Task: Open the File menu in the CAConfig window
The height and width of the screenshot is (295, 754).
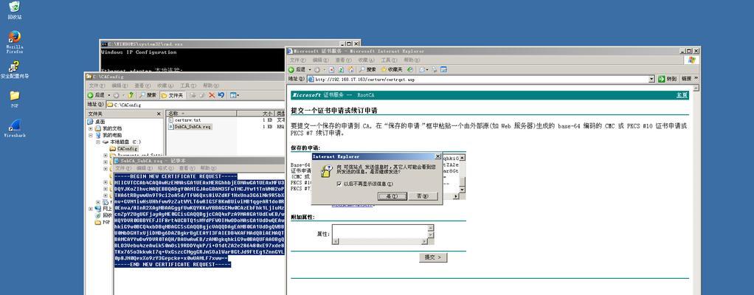Action: (97, 86)
